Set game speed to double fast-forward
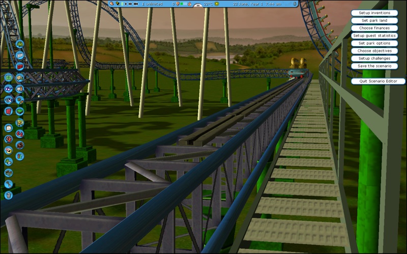The image size is (407, 254). (130, 4)
